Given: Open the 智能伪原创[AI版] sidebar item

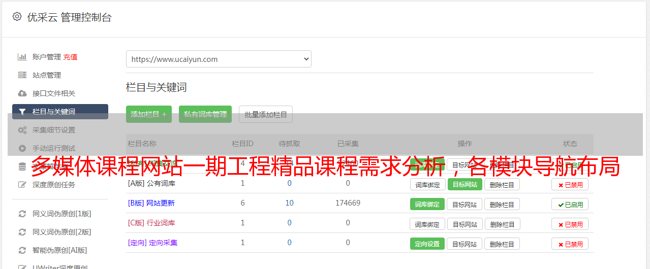Looking at the screenshot, I should 60,250.
